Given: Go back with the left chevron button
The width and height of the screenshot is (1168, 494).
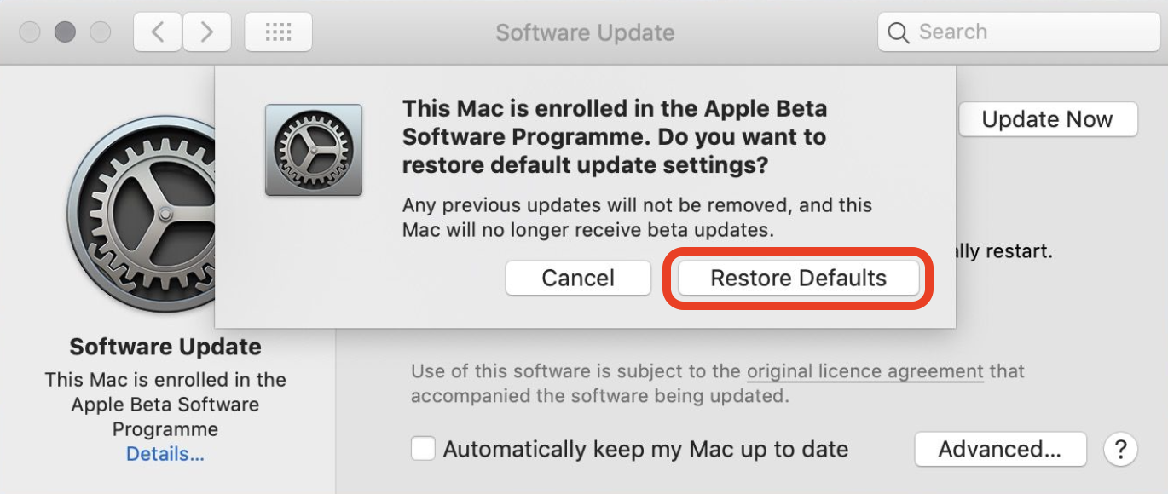Looking at the screenshot, I should pyautogui.click(x=158, y=32).
